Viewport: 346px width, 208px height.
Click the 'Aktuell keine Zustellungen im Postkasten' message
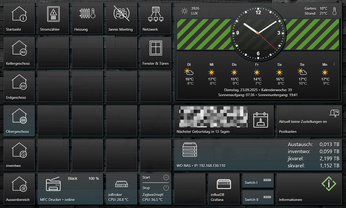pos(303,127)
